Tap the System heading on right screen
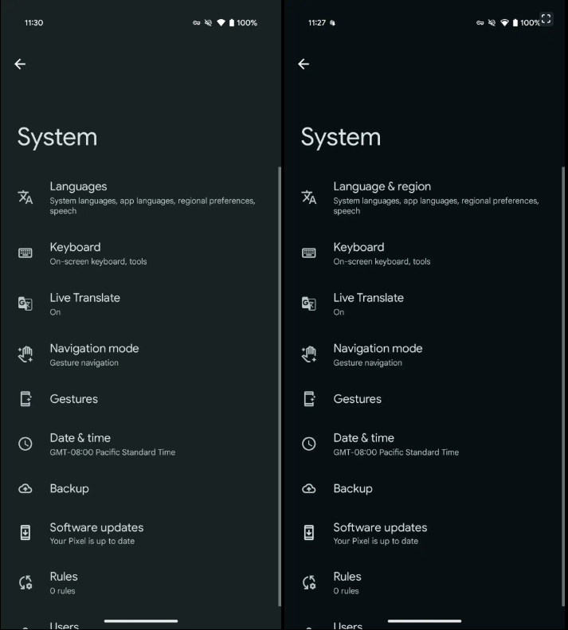Screen dimensions: 568x630 coord(341,138)
